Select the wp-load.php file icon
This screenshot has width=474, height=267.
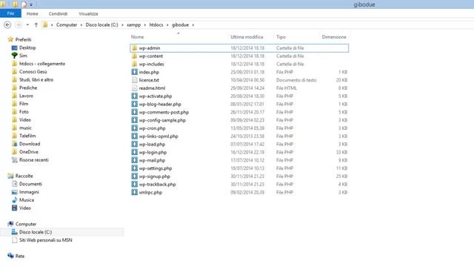135,144
